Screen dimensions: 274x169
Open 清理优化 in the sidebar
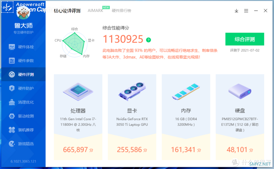(x=23, y=102)
